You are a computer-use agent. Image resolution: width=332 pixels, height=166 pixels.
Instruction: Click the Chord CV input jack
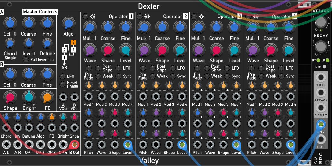click(x=6, y=128)
